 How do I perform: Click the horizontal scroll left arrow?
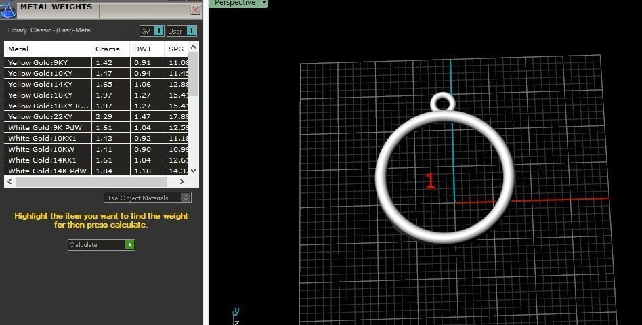coord(10,181)
